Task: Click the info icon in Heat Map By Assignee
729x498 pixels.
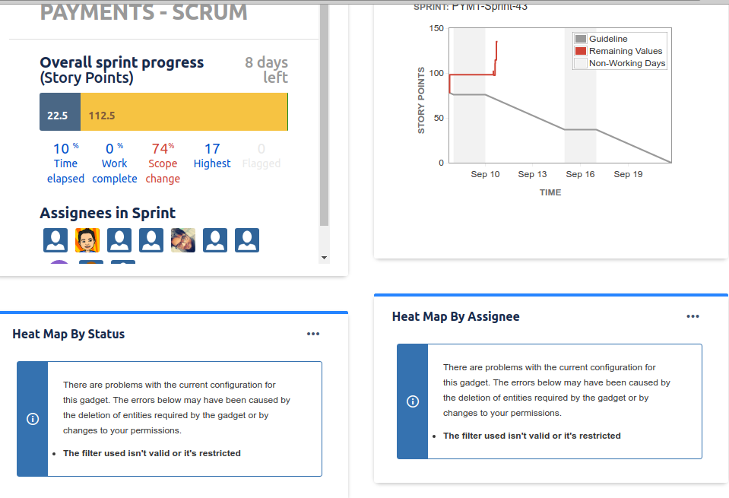Action: 412,401
